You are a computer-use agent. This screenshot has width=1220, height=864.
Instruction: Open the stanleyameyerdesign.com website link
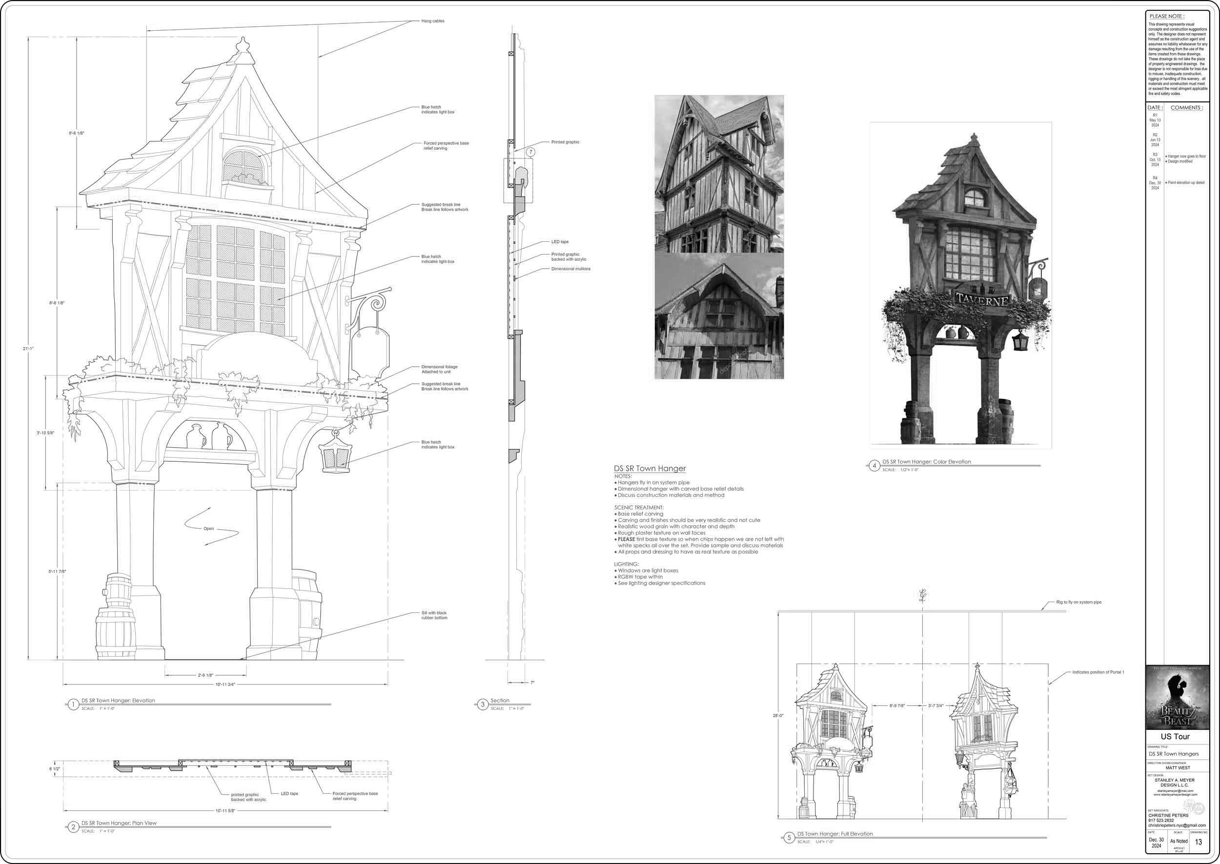click(x=1175, y=795)
